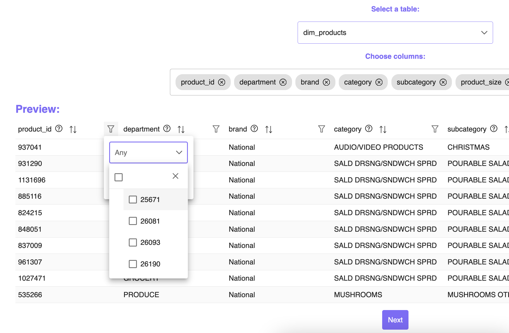The image size is (509, 333).
Task: Remove the brand column chip
Action: [326, 82]
